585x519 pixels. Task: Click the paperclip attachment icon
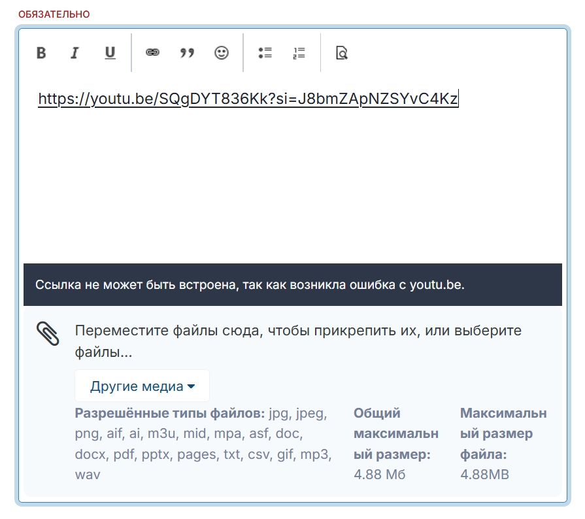[x=48, y=333]
